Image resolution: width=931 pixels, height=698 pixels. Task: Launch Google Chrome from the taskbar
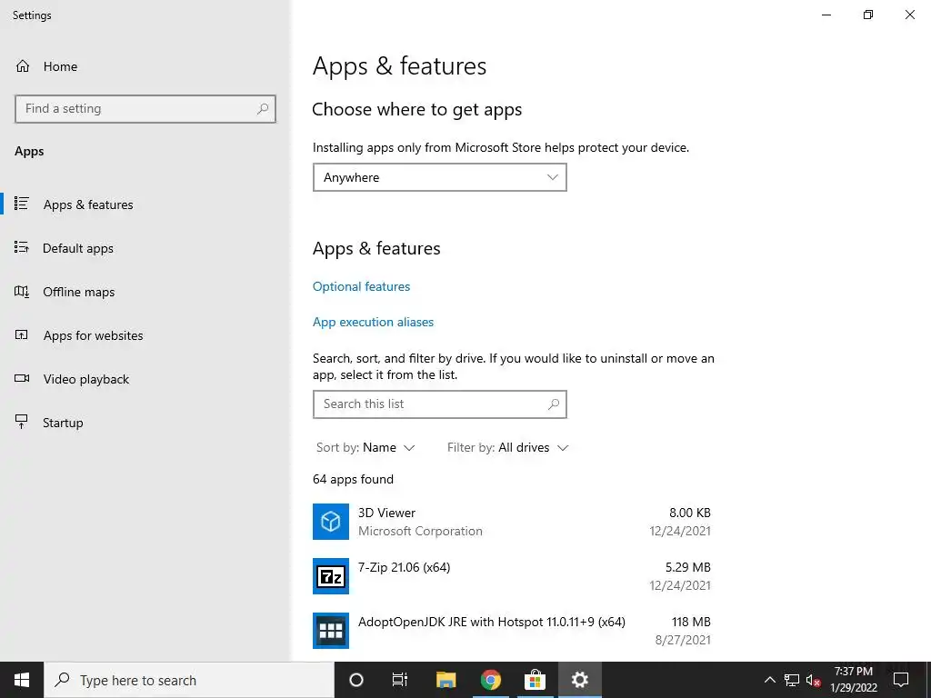pos(490,680)
